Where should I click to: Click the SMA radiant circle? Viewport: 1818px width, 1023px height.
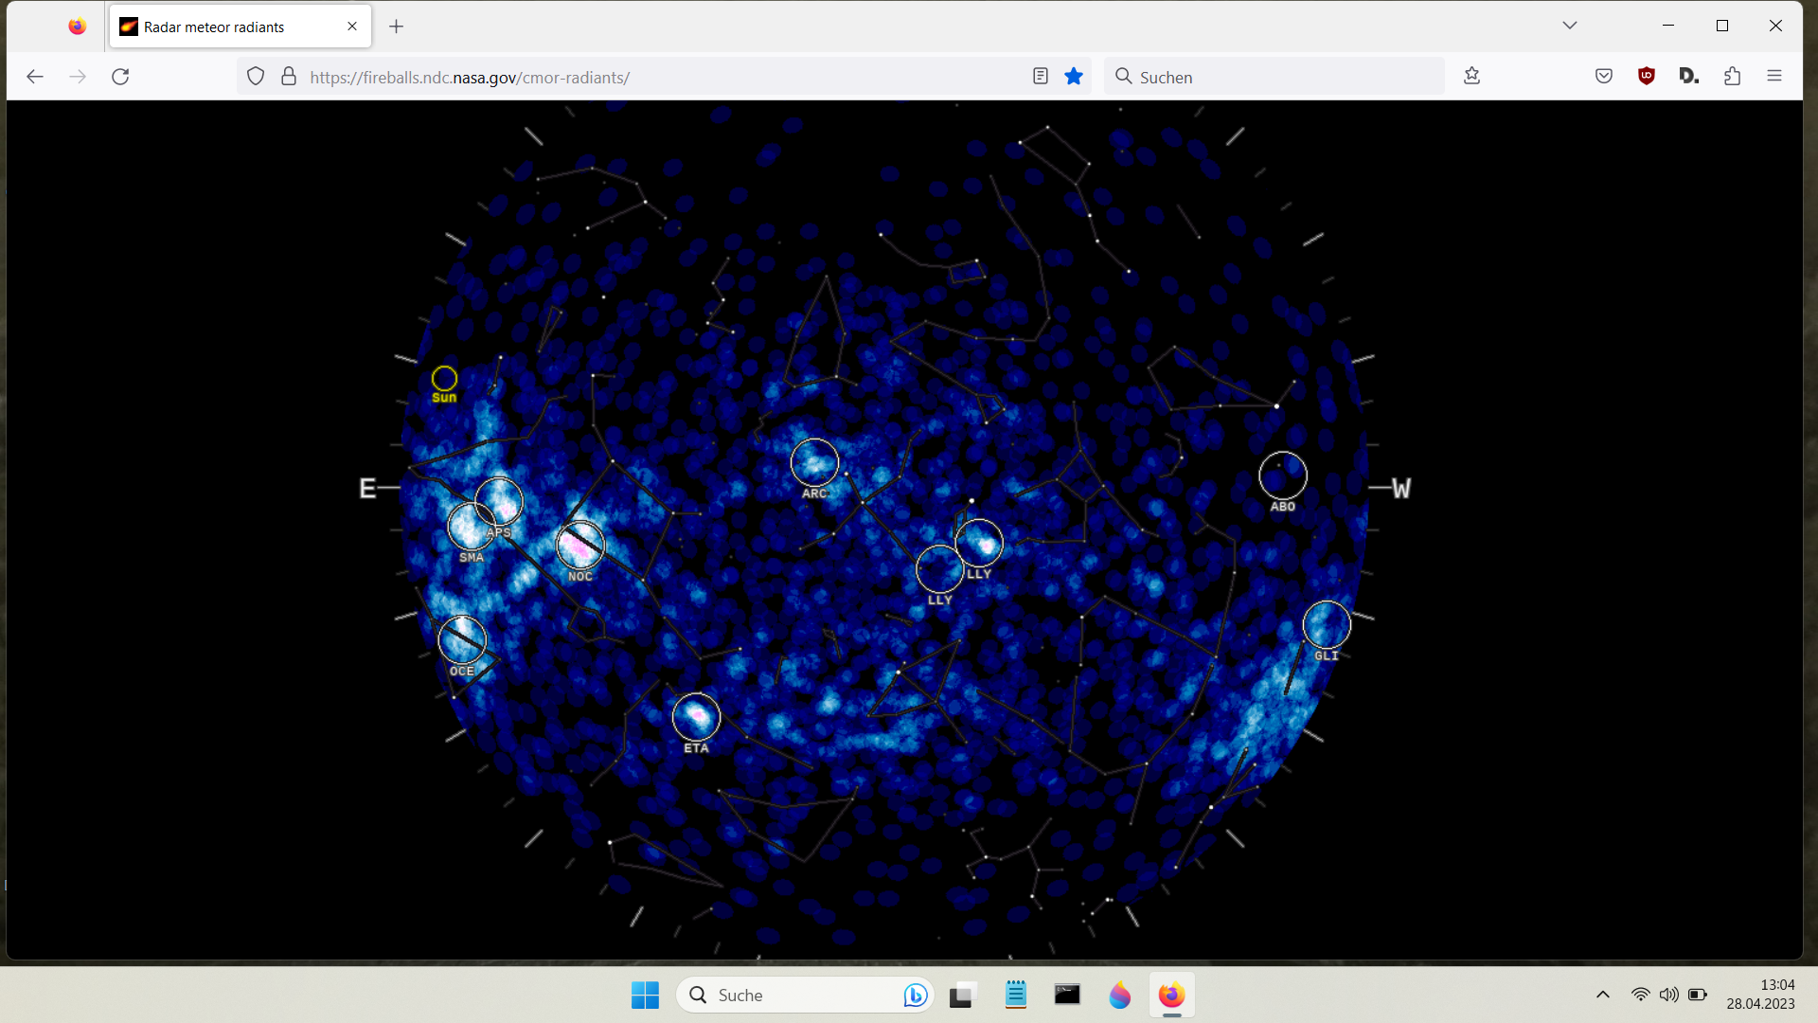pyautogui.click(x=471, y=526)
